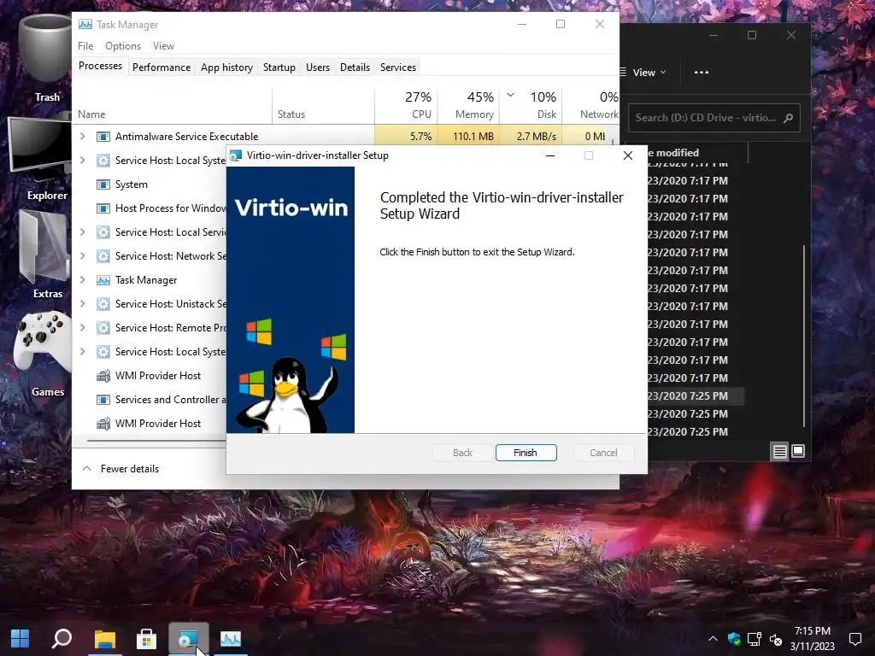Switch to the Details tab
This screenshot has width=875, height=656.
coord(355,67)
